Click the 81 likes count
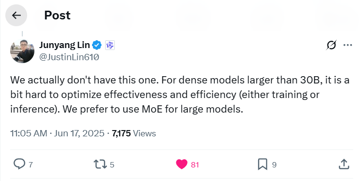Image resolution: width=360 pixels, height=181 pixels. 195,165
